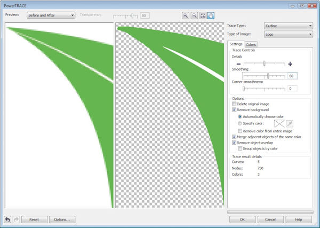The height and width of the screenshot is (228, 320).
Task: Open the Trace Type dropdown
Action: click(288, 25)
